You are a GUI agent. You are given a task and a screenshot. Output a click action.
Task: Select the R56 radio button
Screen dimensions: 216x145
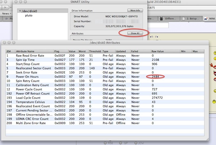click(x=106, y=143)
